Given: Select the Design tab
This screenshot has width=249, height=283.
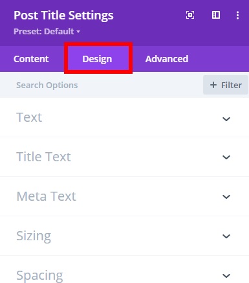Looking at the screenshot, I should 97,59.
